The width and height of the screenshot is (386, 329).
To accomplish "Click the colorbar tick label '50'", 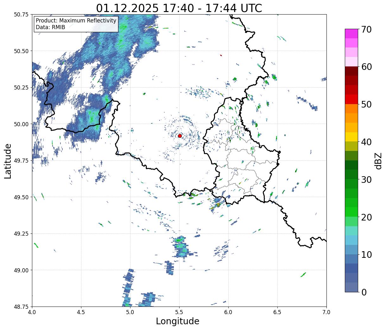I will (x=366, y=104).
